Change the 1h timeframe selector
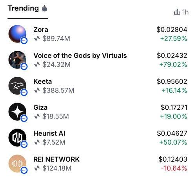 pyautogui.click(x=181, y=12)
